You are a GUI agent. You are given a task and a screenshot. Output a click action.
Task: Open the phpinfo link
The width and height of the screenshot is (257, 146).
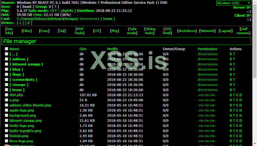[x=67, y=11]
